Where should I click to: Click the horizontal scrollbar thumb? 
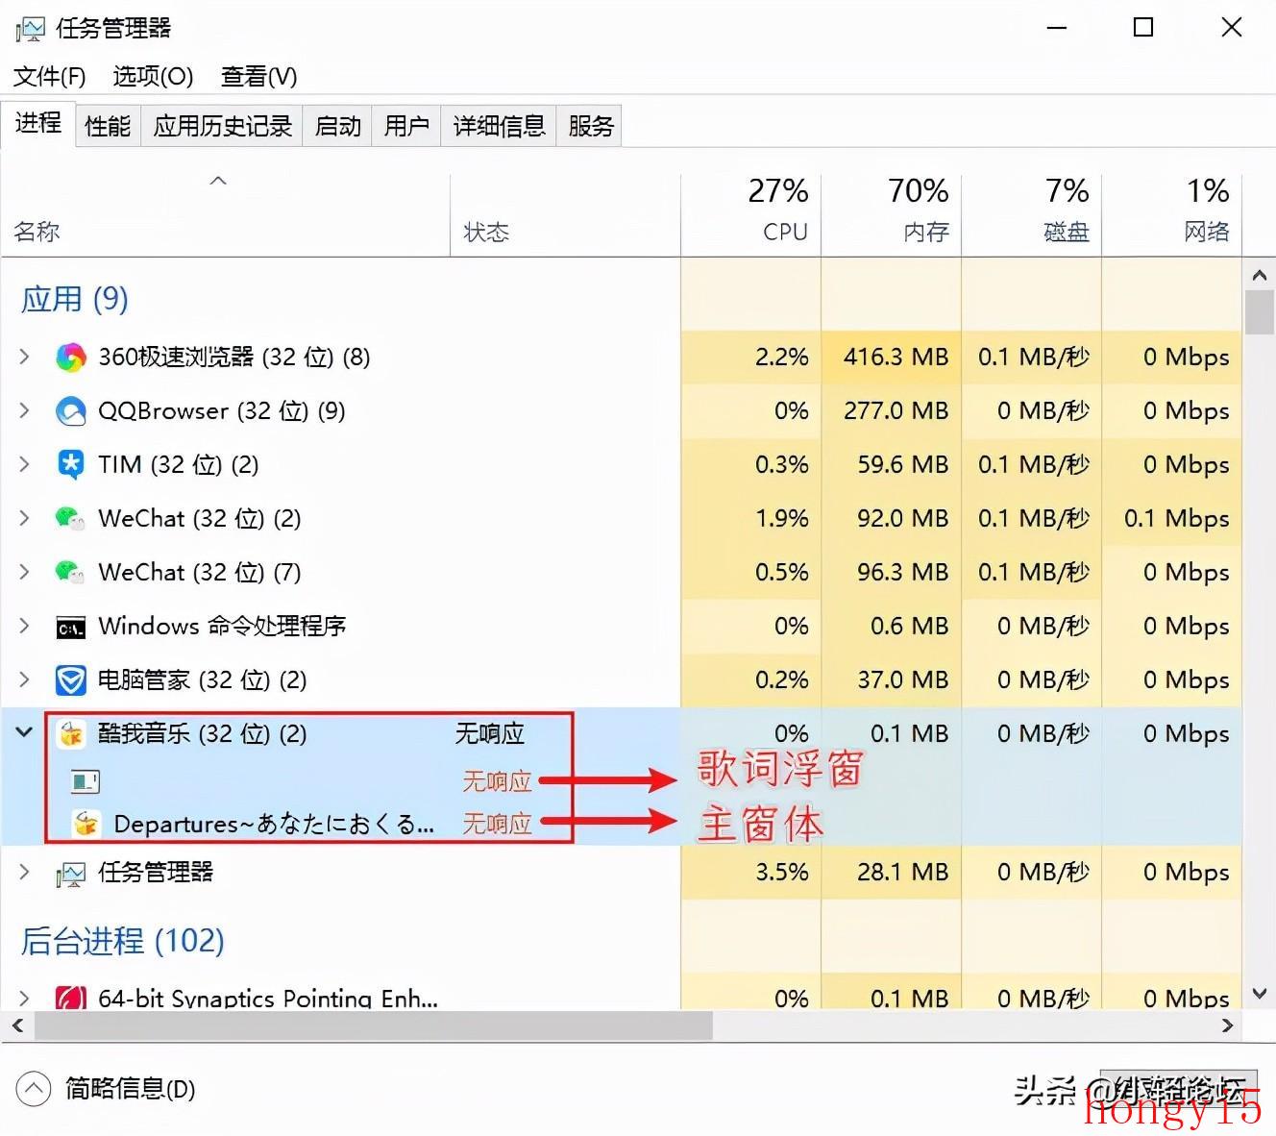click(374, 1025)
